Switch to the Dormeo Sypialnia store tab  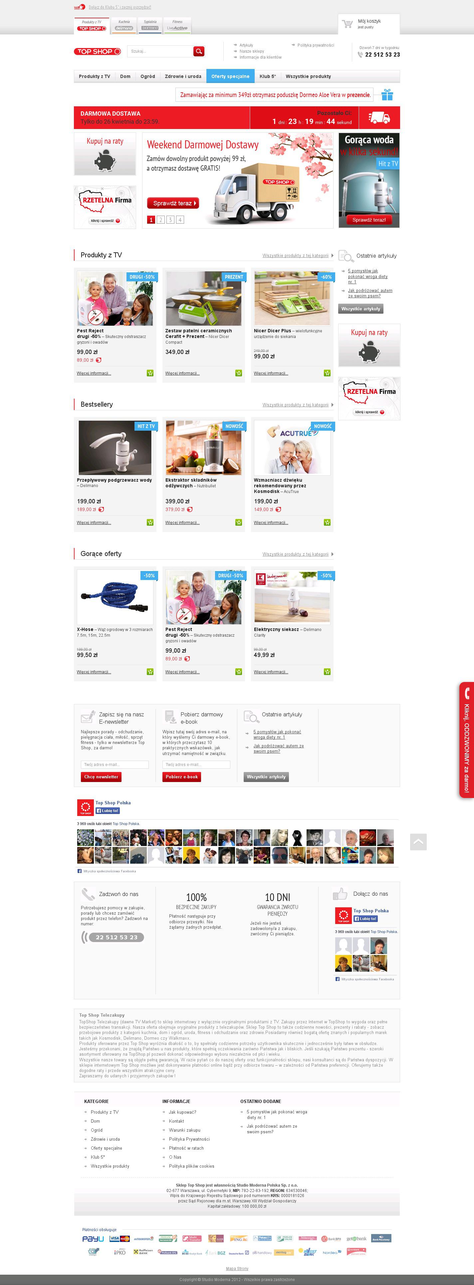150,25
